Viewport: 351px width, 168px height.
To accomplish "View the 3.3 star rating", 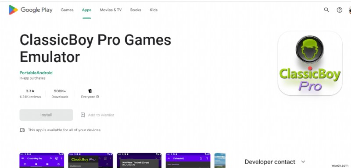I will (30, 91).
